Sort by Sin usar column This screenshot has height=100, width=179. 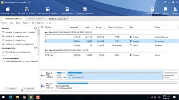pyautogui.click(x=98, y=27)
